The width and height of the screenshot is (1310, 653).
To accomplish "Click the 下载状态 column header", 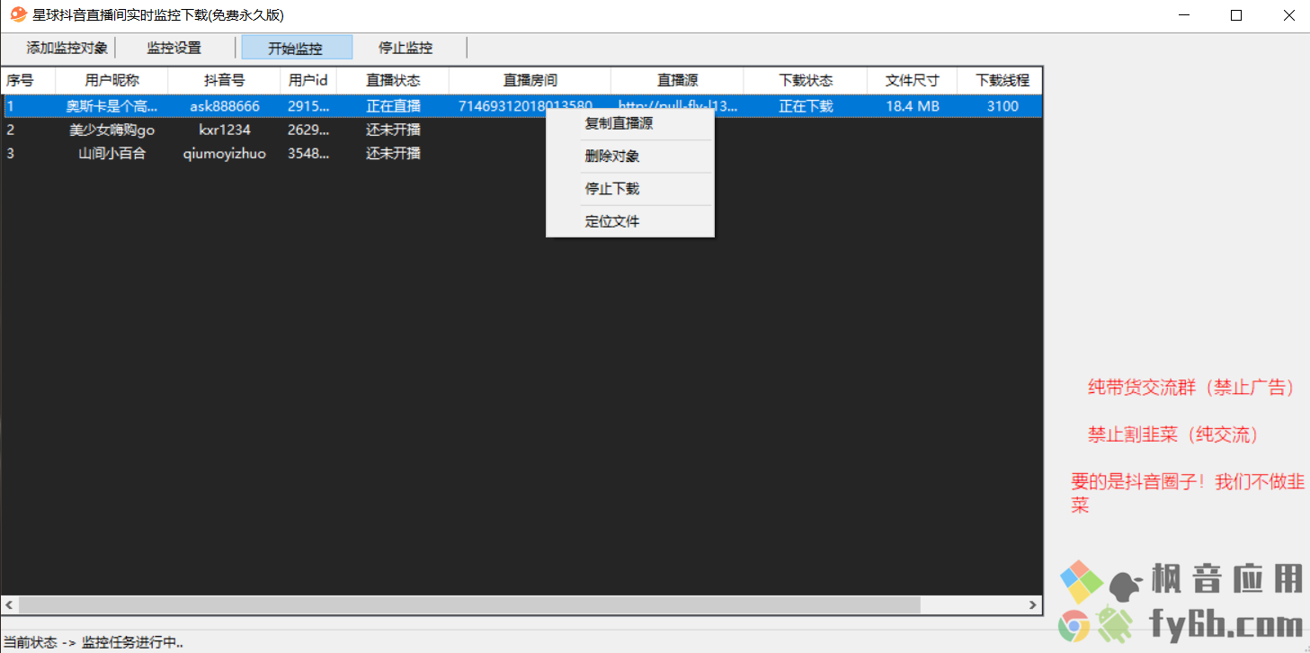I will pos(806,80).
